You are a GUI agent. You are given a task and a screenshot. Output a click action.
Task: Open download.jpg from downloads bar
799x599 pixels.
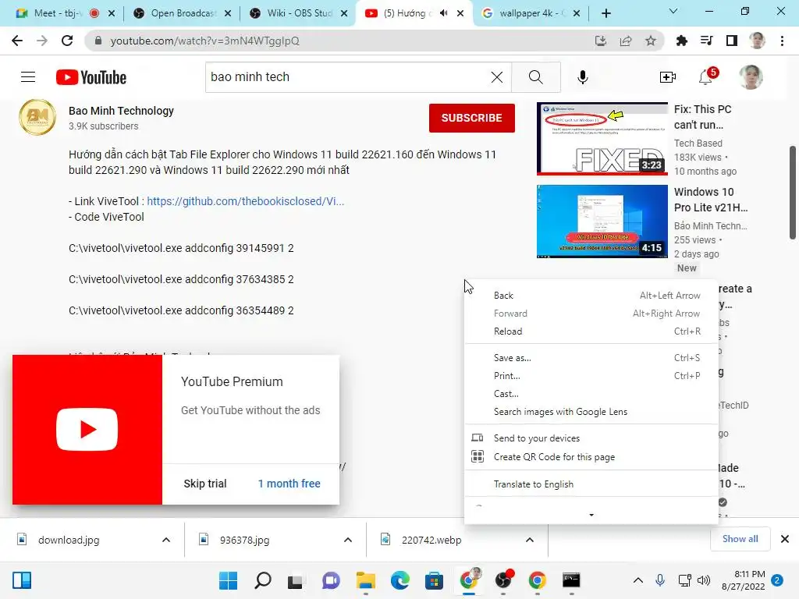[69, 540]
